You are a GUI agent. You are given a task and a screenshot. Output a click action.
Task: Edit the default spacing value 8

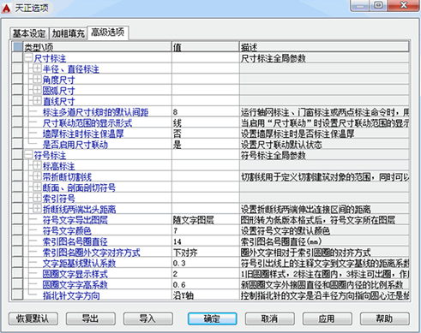tap(206, 112)
